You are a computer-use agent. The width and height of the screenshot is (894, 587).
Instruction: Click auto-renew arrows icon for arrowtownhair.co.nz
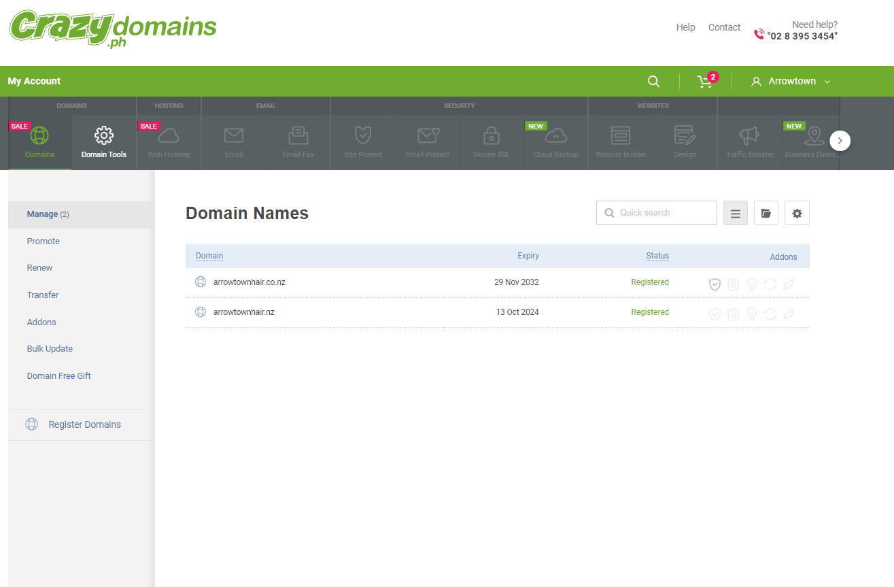pyautogui.click(x=770, y=284)
